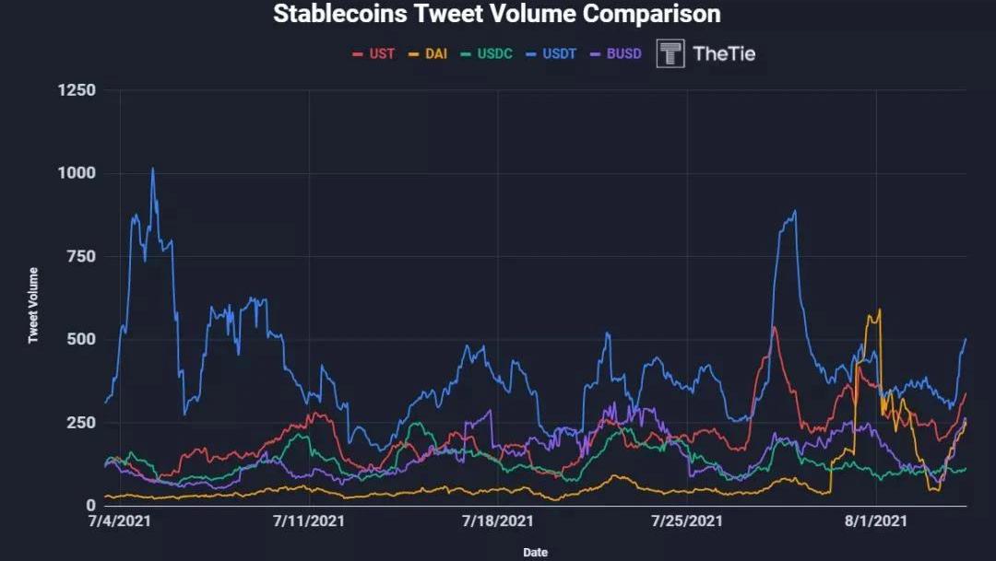The image size is (996, 561).
Task: Click the purple BUSD legend color marker
Action: pyautogui.click(x=595, y=54)
